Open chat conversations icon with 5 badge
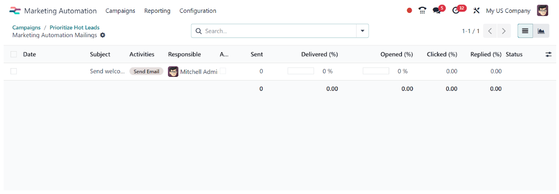The image size is (559, 194). point(438,10)
